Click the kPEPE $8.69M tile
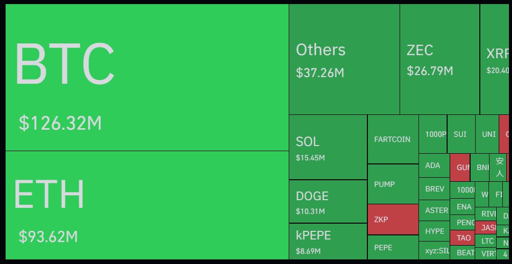This screenshot has width=512, height=264. coord(328,242)
